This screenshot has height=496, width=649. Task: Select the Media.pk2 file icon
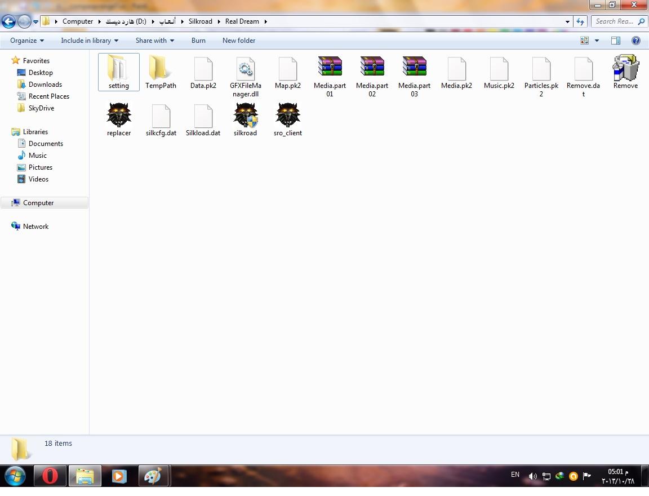tap(456, 68)
